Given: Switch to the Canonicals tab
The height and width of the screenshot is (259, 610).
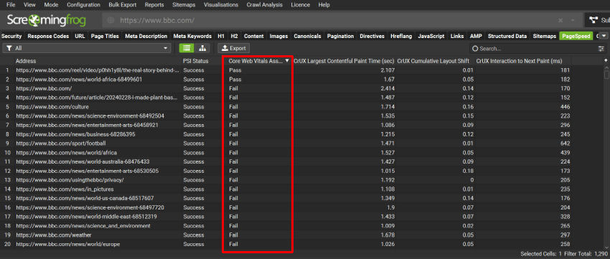Looking at the screenshot, I should pyautogui.click(x=307, y=36).
